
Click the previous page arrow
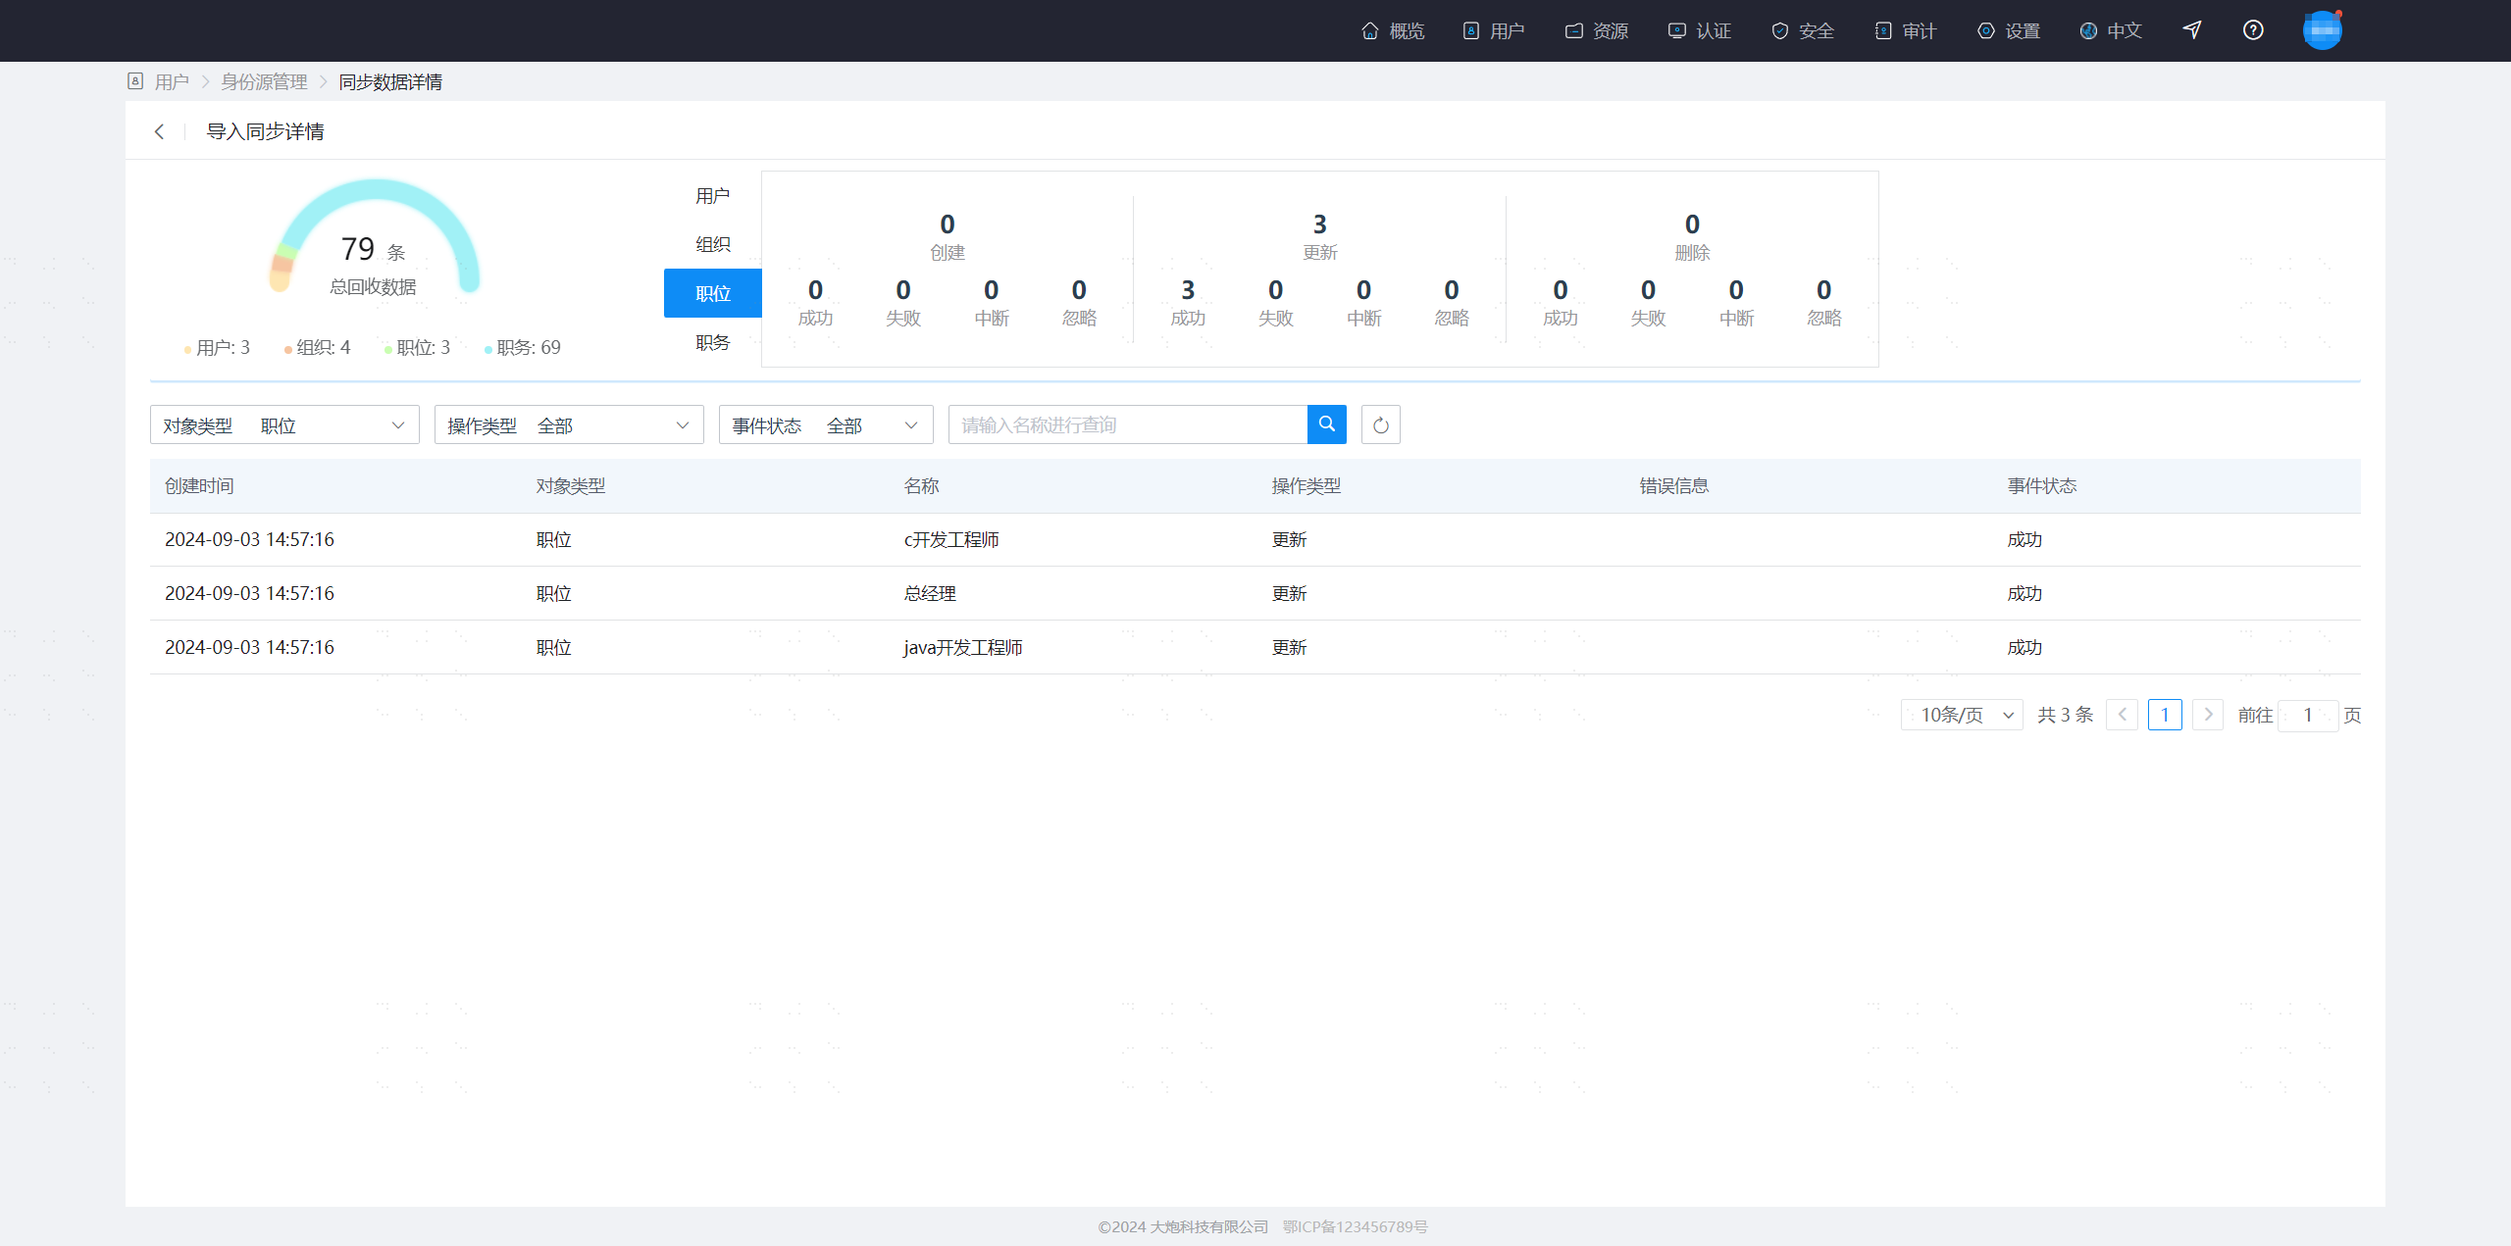[x=2122, y=715]
